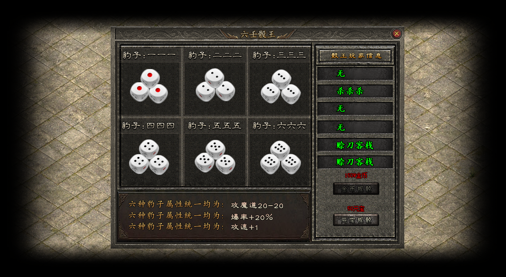Select the first 赊刀客栈 player entry

(x=355, y=145)
